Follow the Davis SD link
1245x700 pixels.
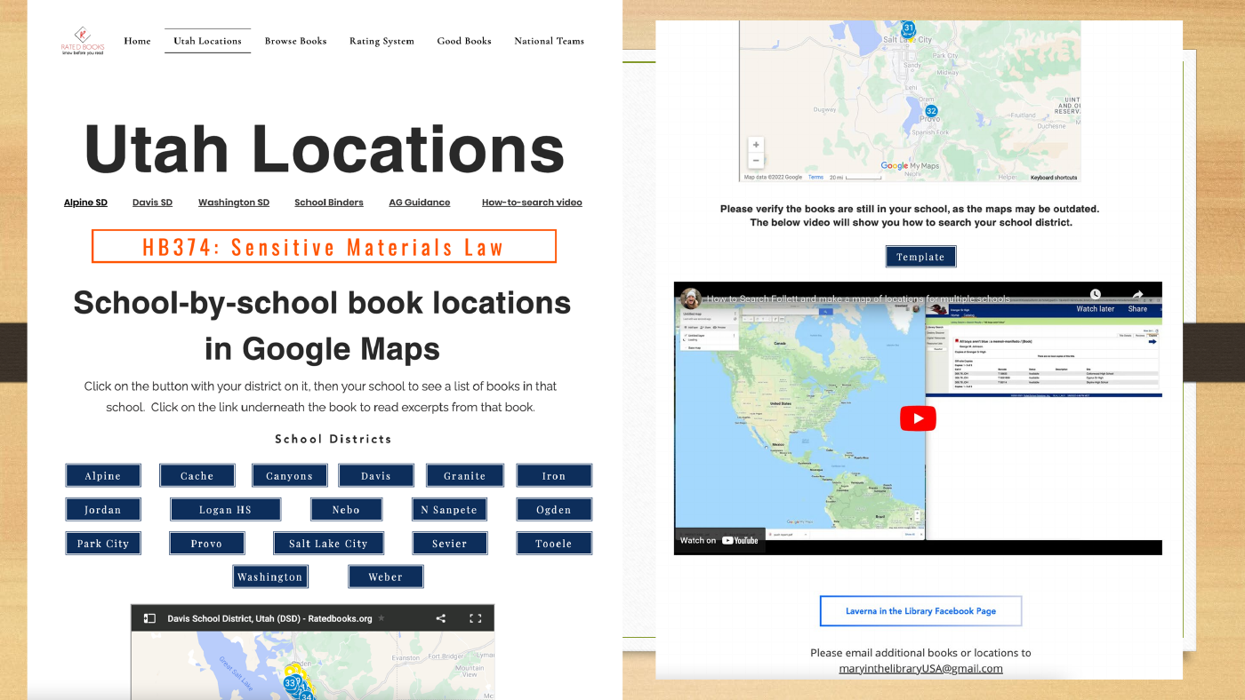[x=152, y=203]
